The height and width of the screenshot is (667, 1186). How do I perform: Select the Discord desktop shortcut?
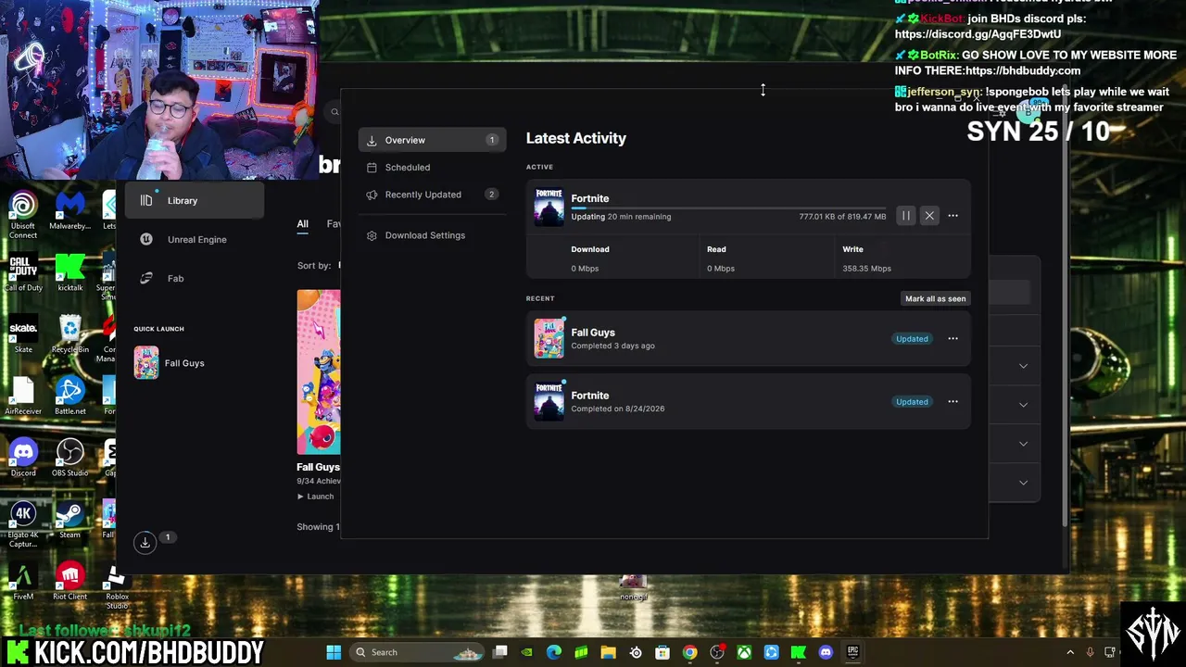click(x=23, y=459)
